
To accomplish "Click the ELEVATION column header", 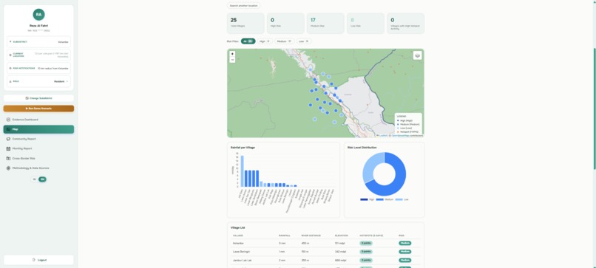I will [341, 236].
